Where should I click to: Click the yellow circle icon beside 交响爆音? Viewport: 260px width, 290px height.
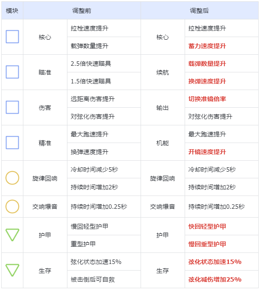12,207
